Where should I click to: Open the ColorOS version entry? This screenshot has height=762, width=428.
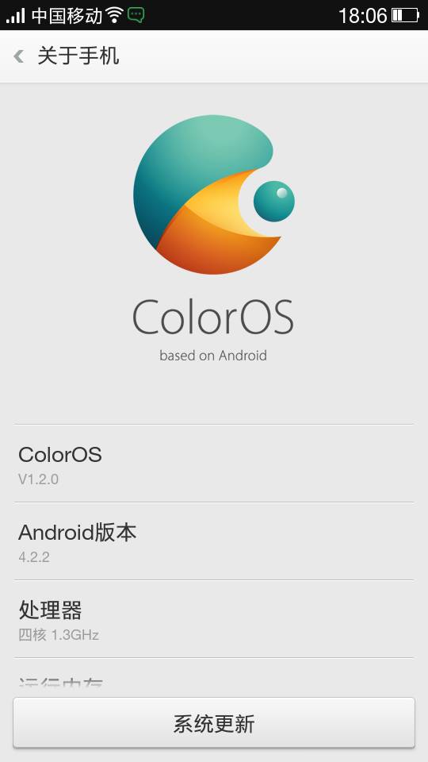coord(214,463)
